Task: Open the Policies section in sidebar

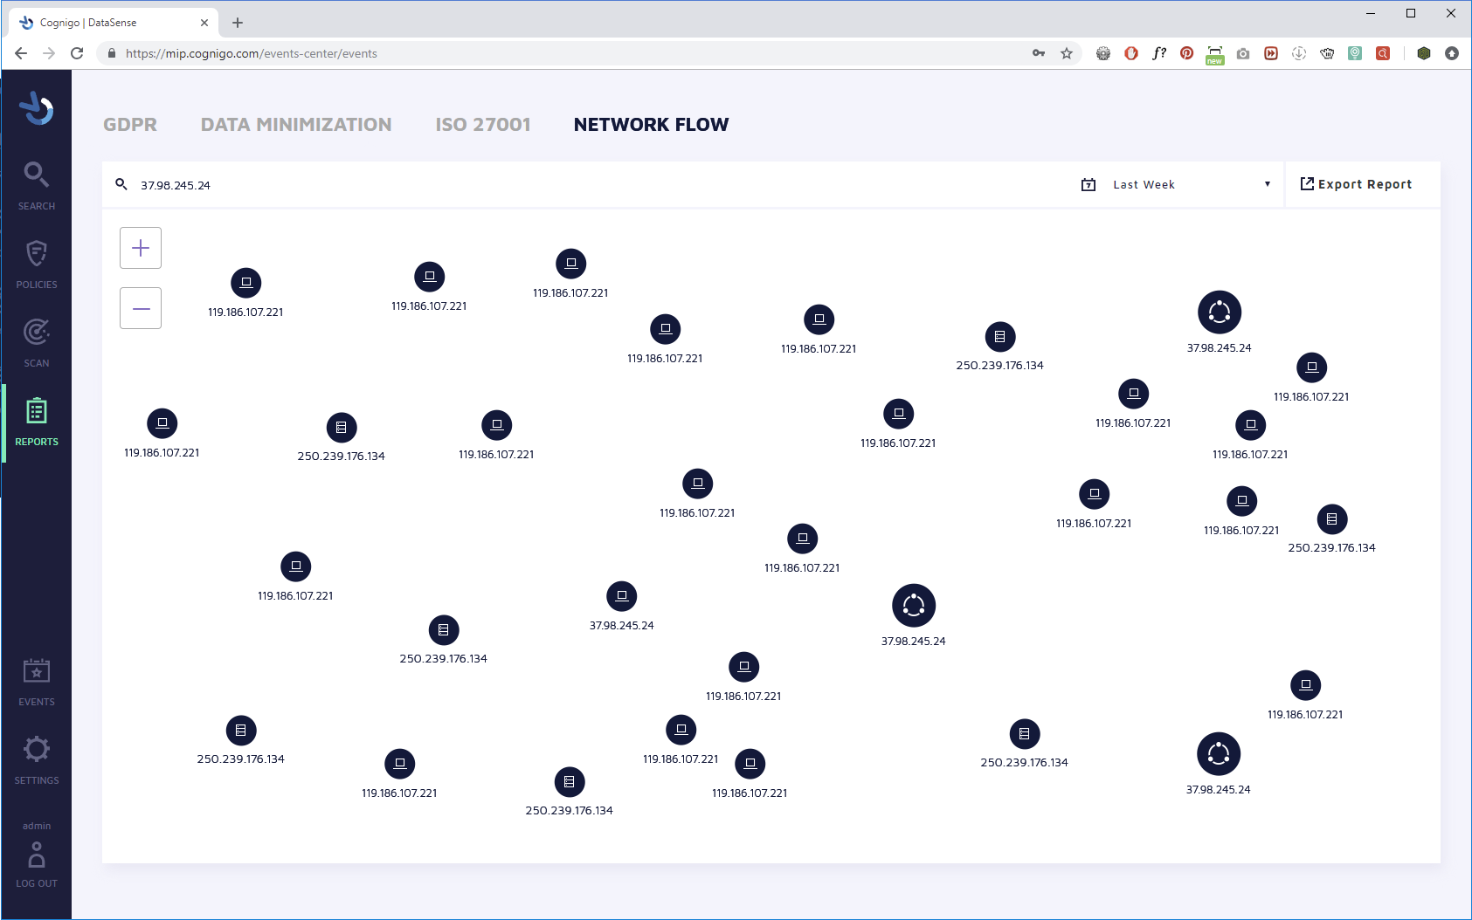Action: click(36, 264)
